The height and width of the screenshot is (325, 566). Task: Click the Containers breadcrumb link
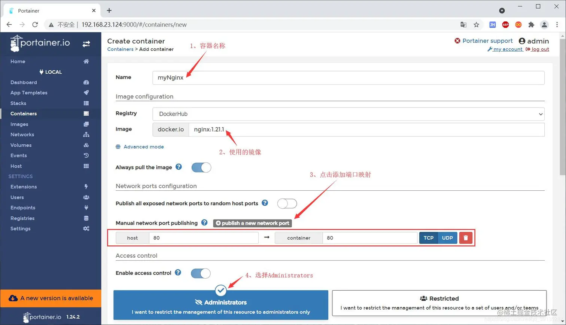tap(120, 49)
